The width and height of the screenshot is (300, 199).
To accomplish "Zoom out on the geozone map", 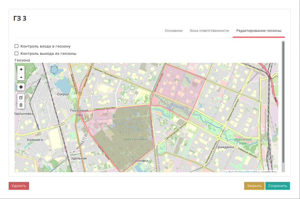I will 21,77.
